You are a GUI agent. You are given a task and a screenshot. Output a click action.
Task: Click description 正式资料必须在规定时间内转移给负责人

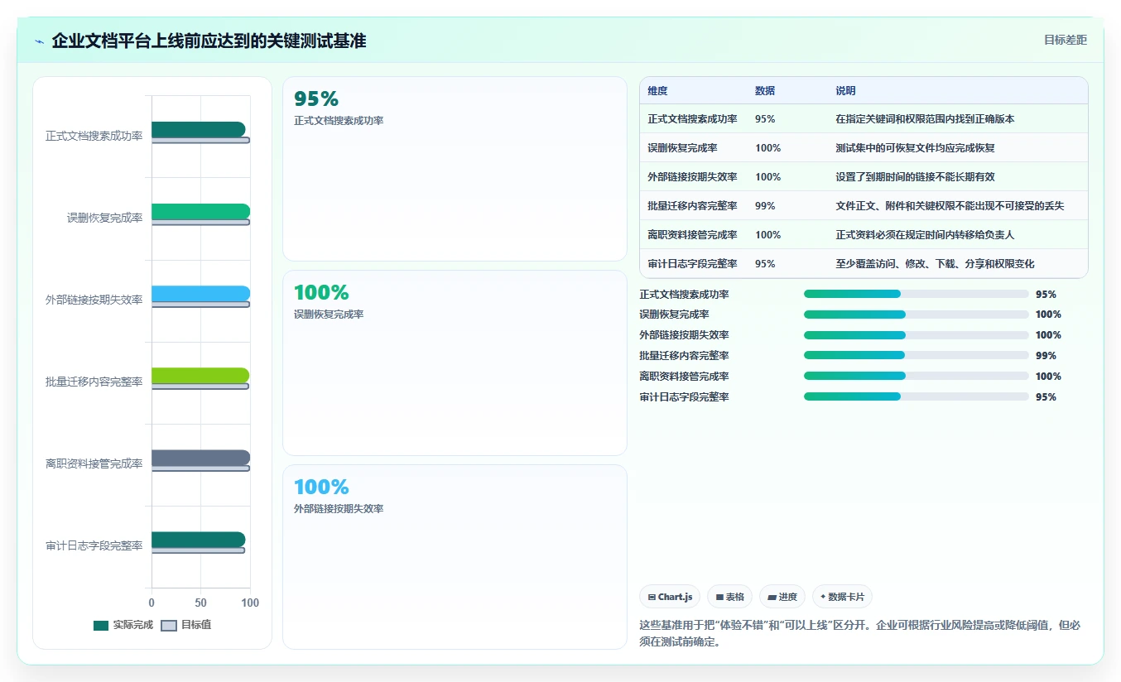pos(925,235)
